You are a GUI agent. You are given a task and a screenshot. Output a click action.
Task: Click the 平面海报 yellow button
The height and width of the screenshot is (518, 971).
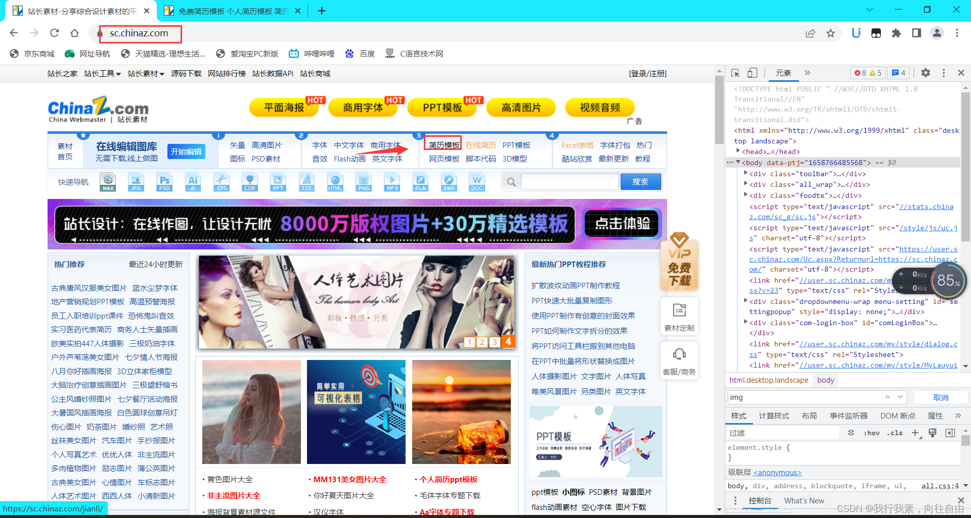coord(284,108)
